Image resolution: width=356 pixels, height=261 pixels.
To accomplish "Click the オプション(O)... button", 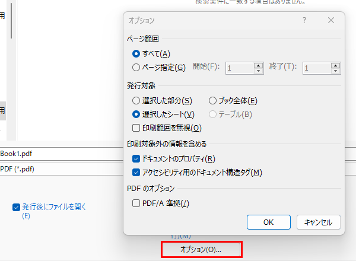I will click(x=201, y=250).
